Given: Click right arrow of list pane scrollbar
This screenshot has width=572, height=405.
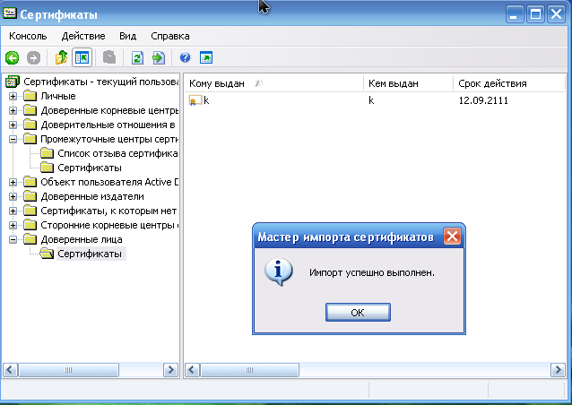Looking at the screenshot, I should click(558, 370).
